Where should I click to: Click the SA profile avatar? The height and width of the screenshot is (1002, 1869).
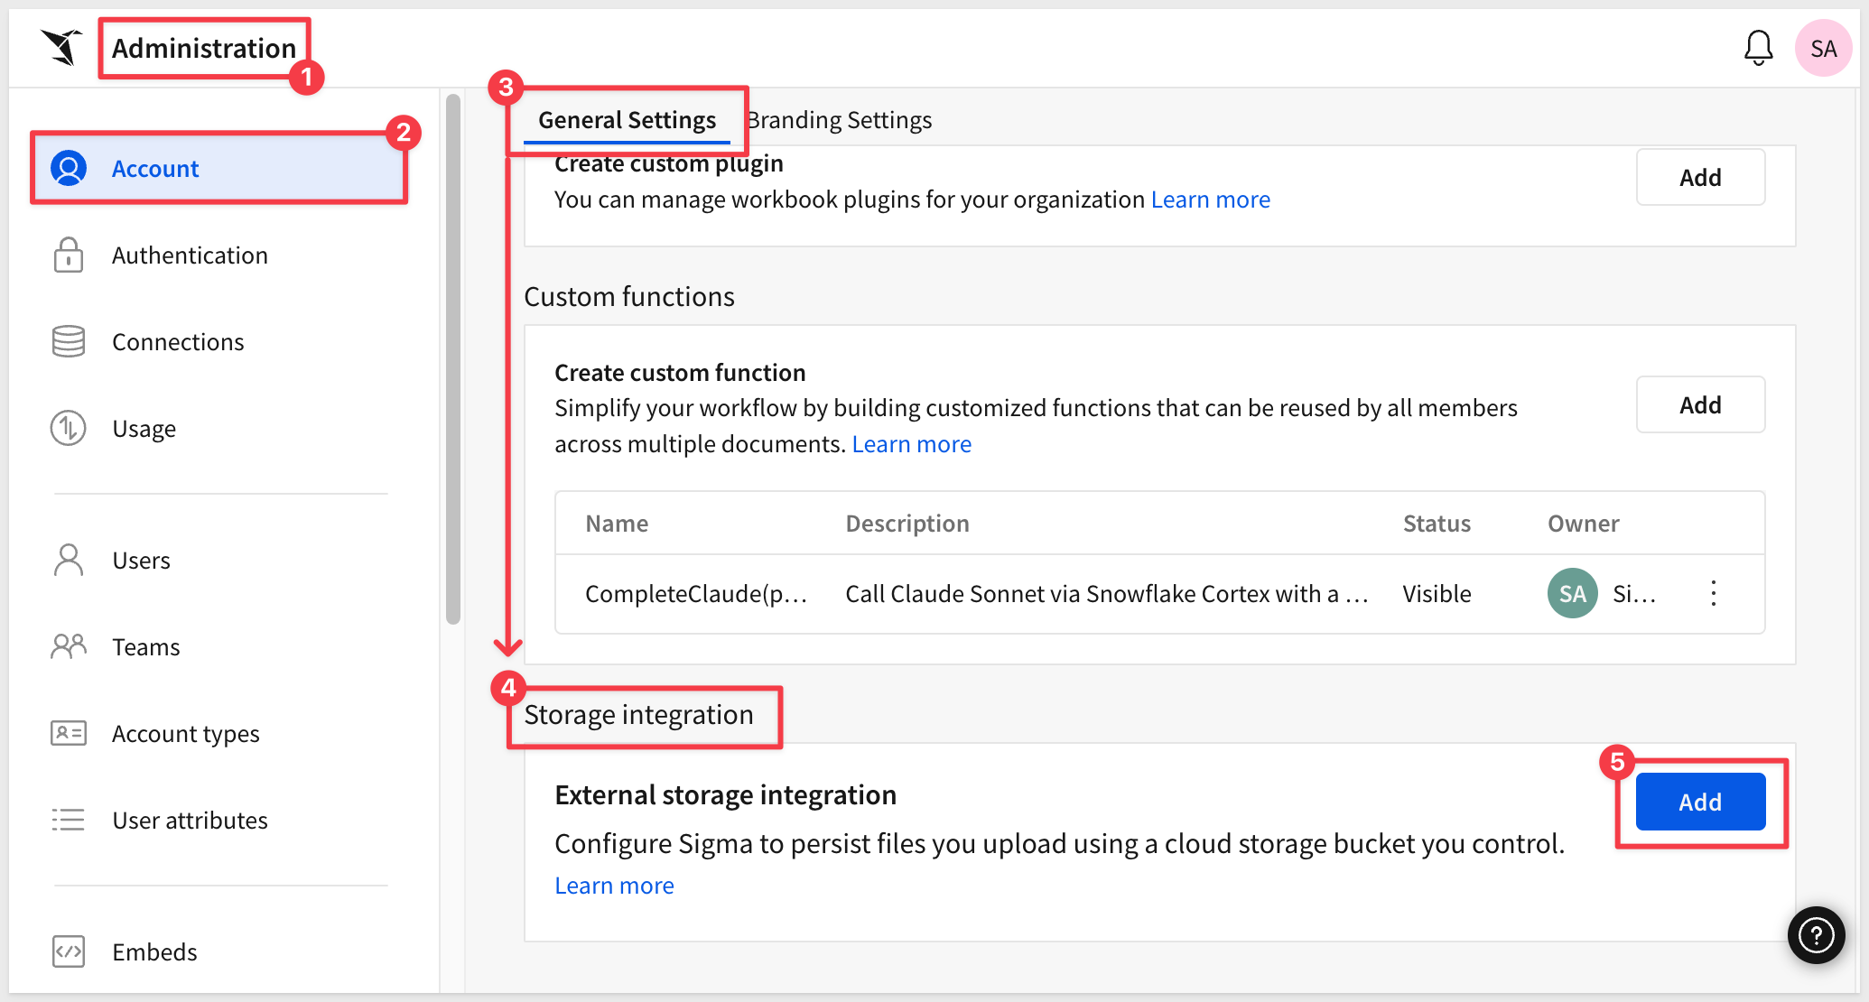pyautogui.click(x=1822, y=49)
